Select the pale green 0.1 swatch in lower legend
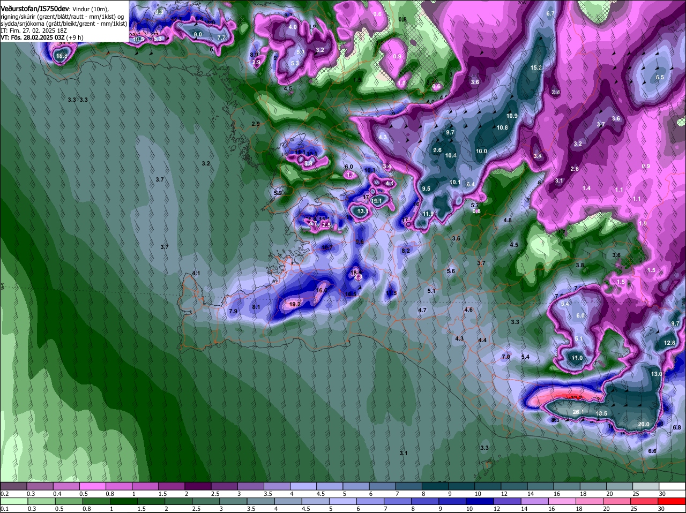686x513 pixels. [13, 501]
